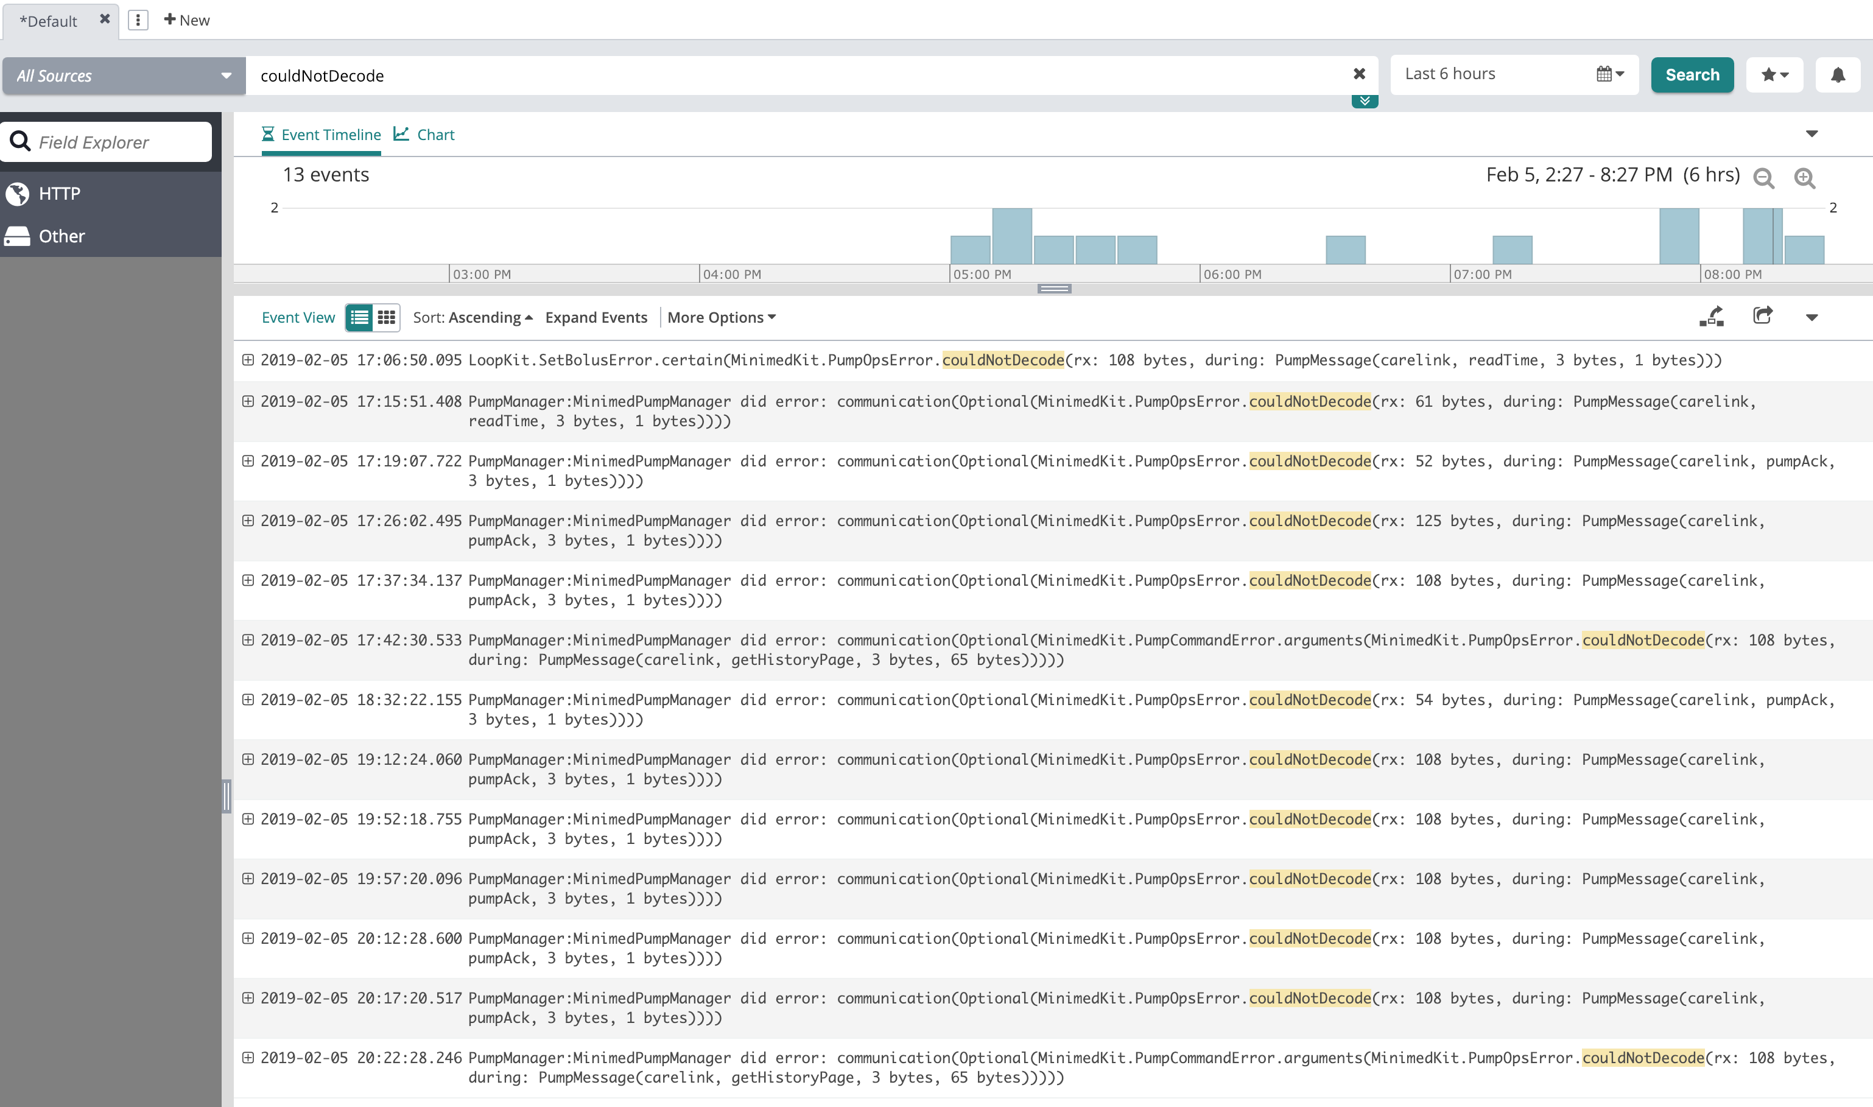This screenshot has height=1107, width=1873.
Task: Click the share results icon
Action: [x=1712, y=317]
